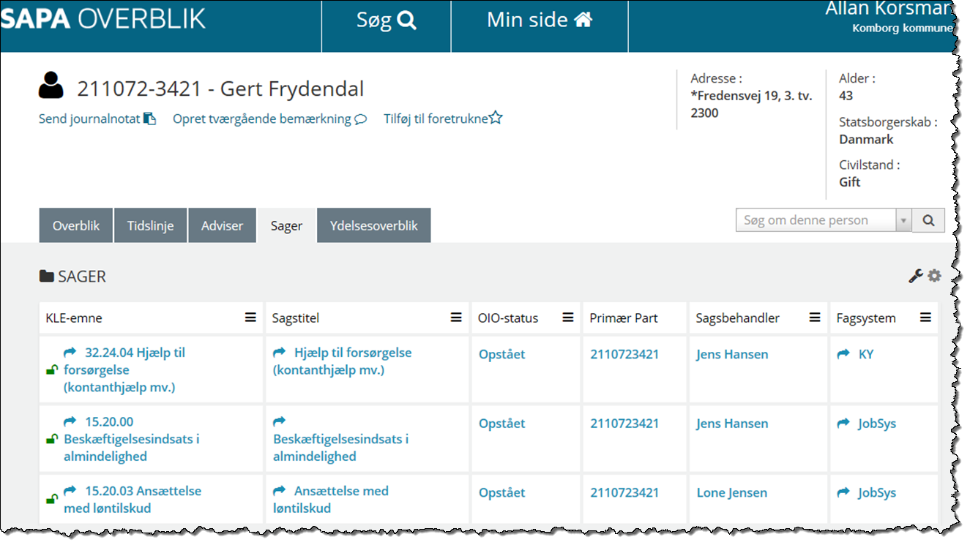Click the KY fagsystem link
Image resolution: width=970 pixels, height=545 pixels.
866,354
